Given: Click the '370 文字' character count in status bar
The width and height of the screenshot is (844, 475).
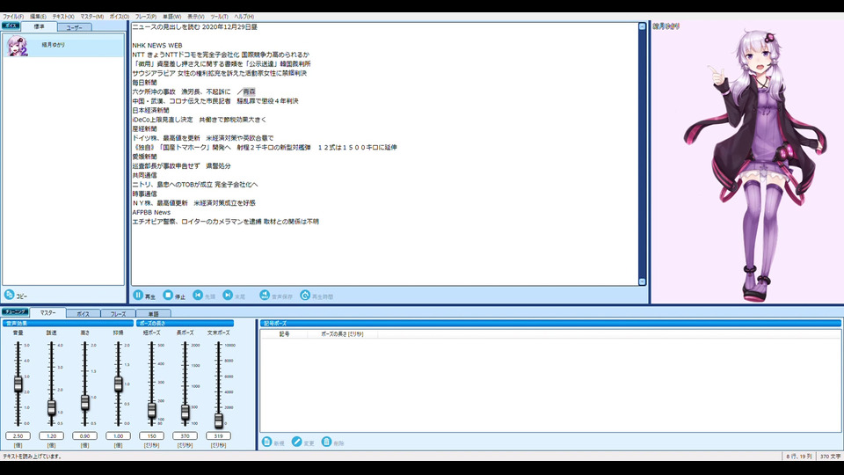Looking at the screenshot, I should 830,457.
